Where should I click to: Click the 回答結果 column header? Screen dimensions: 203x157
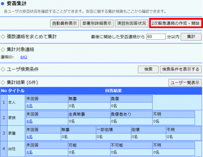click(113, 91)
